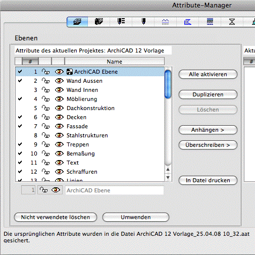Toggle lock icon for Wand Innen layer
This screenshot has width=255, height=255.
click(45, 90)
